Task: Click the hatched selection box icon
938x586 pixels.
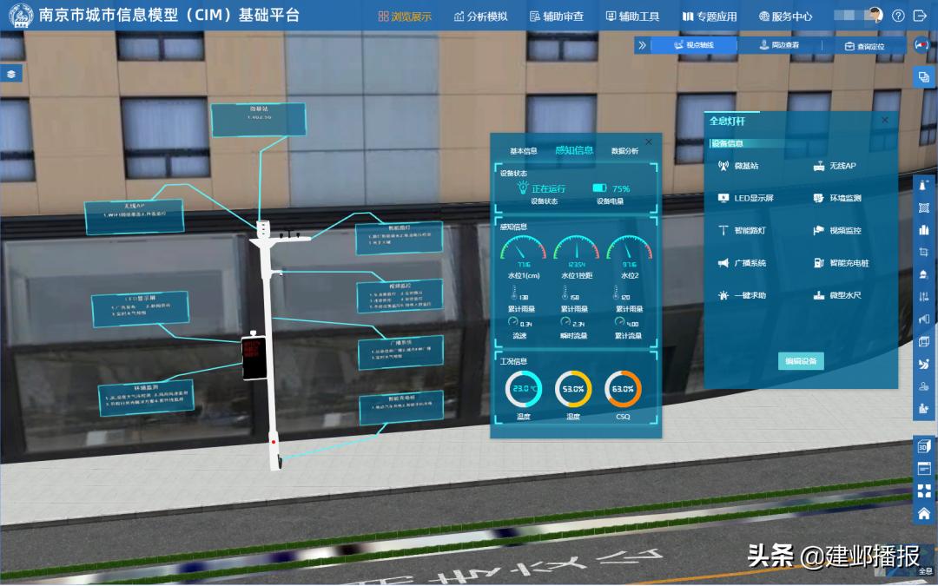Action: point(923,207)
